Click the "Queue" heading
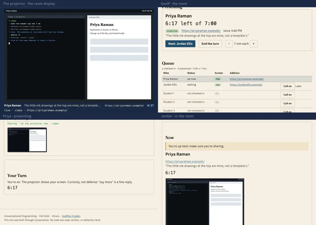This screenshot has width=316, height=225. point(168,63)
